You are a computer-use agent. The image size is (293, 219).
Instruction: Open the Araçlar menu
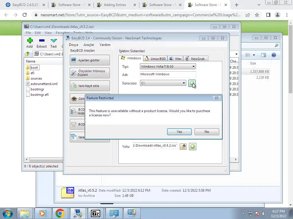(89, 45)
